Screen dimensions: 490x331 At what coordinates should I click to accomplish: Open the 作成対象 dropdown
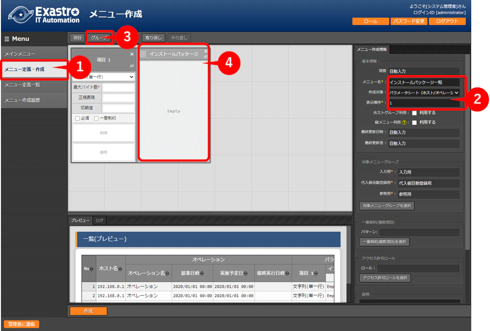pos(424,93)
